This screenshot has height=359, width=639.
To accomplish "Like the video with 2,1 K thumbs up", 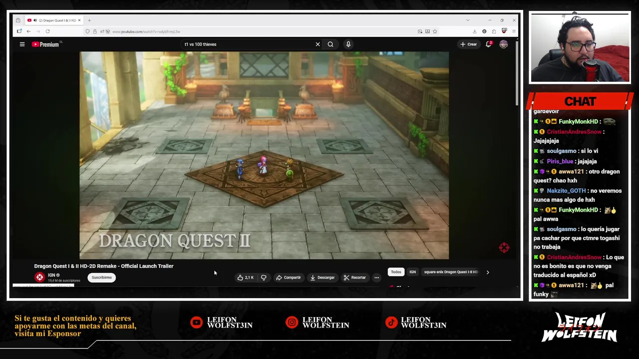I will point(246,278).
